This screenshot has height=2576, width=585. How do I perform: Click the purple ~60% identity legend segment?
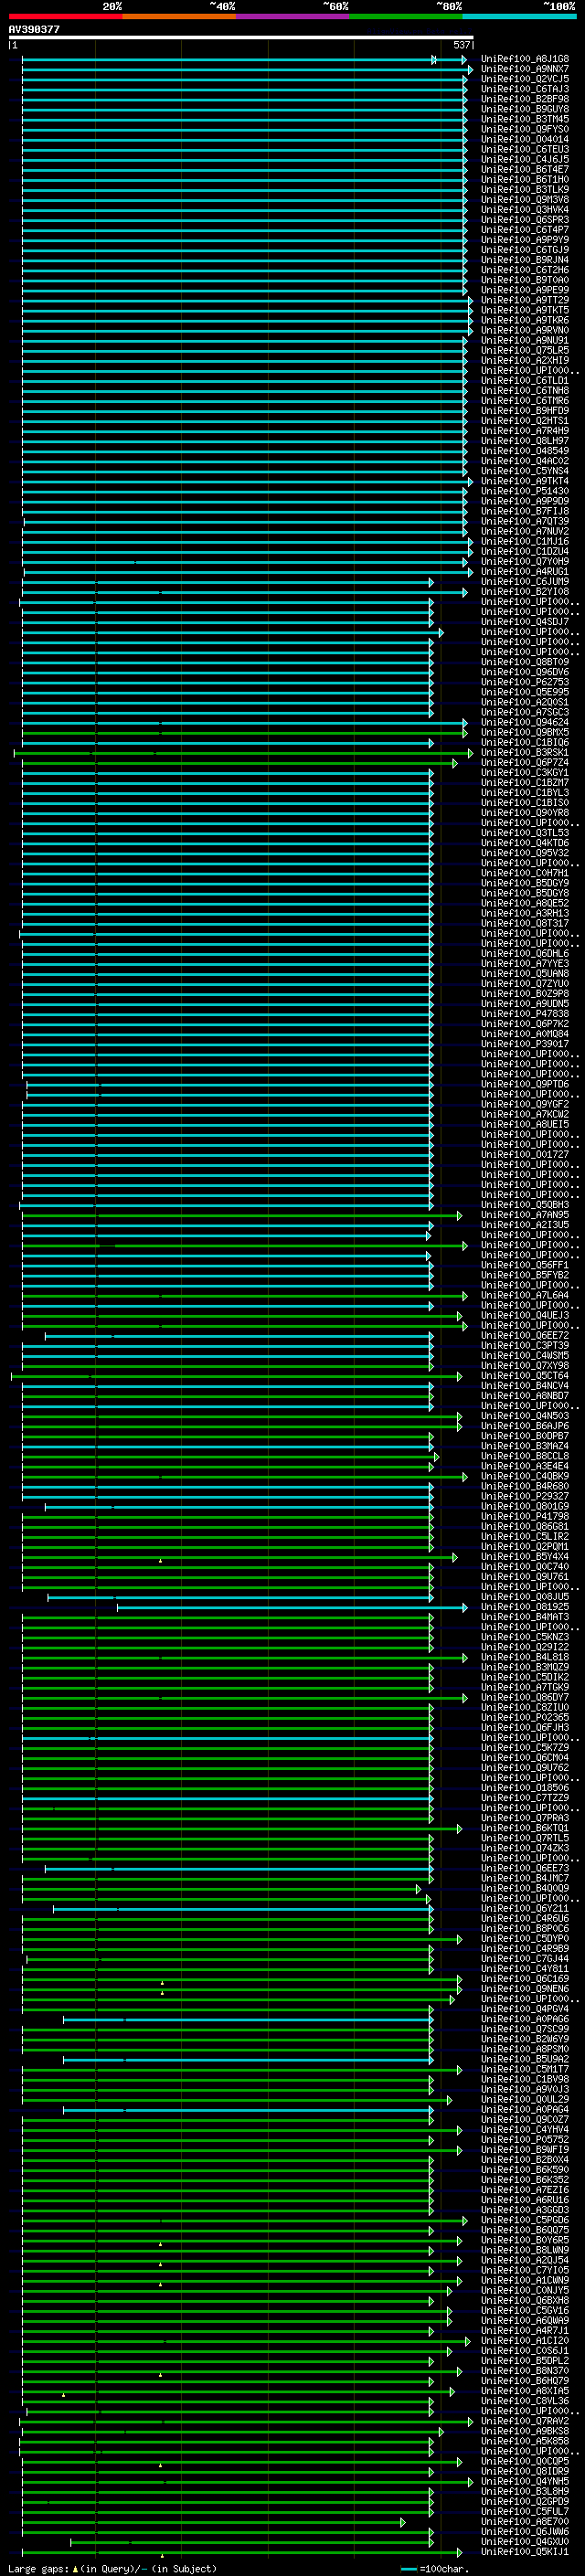click(293, 16)
